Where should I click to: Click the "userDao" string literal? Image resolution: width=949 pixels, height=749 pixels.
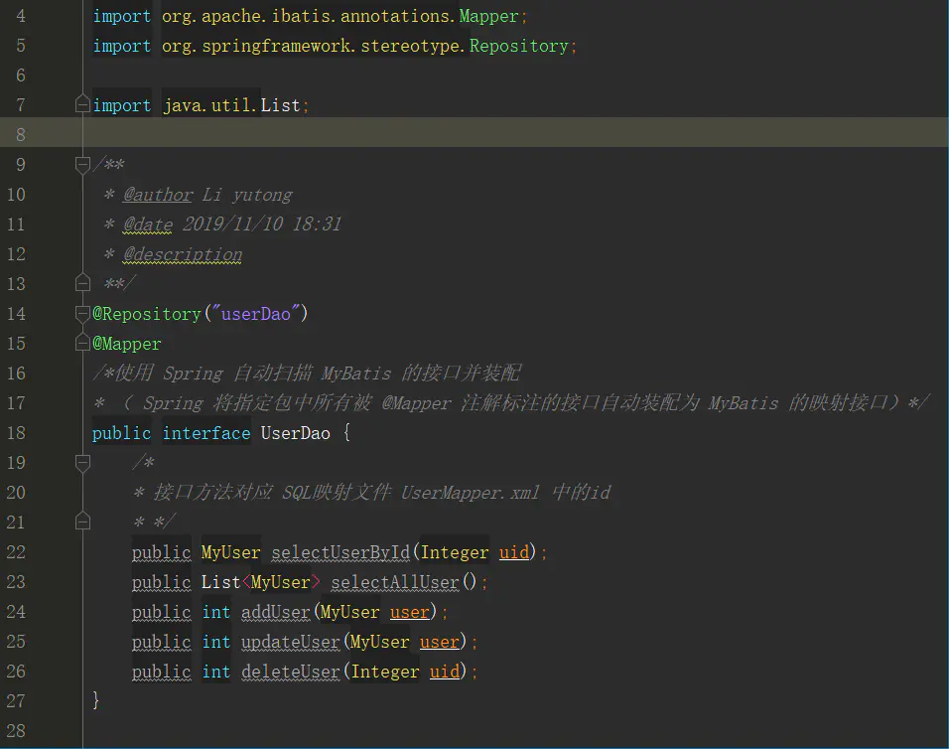pyautogui.click(x=256, y=314)
